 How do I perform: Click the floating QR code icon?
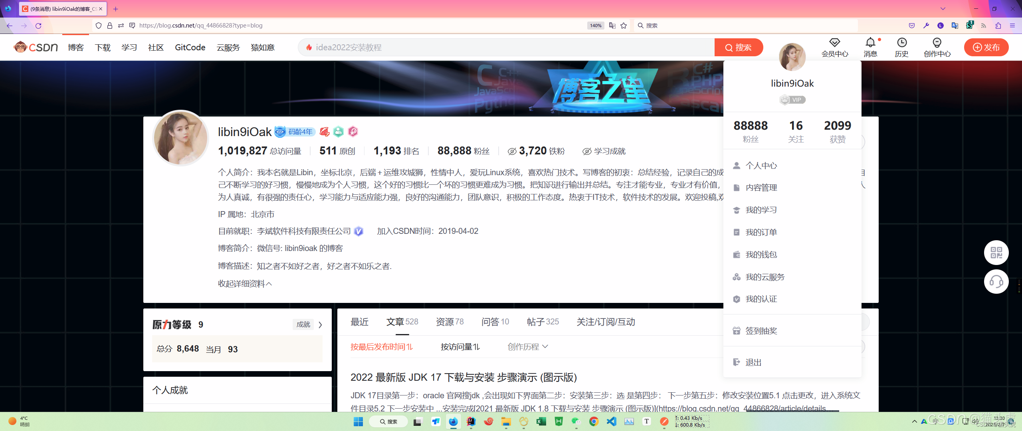[996, 253]
